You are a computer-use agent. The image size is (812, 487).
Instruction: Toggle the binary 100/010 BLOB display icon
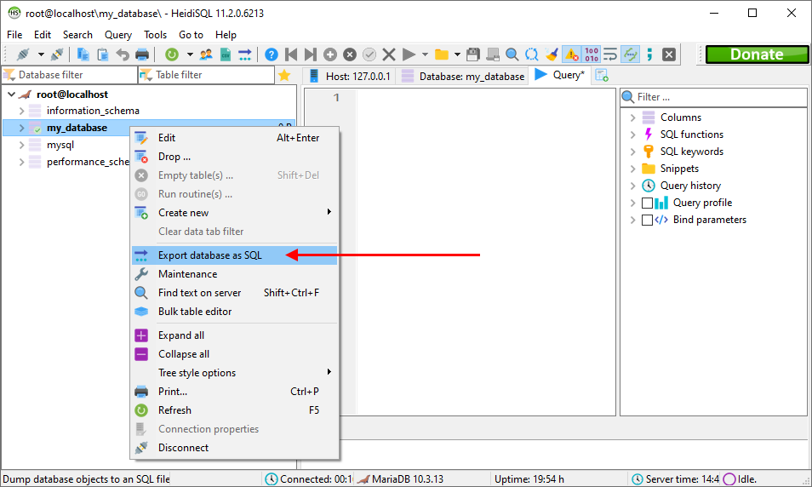[592, 54]
